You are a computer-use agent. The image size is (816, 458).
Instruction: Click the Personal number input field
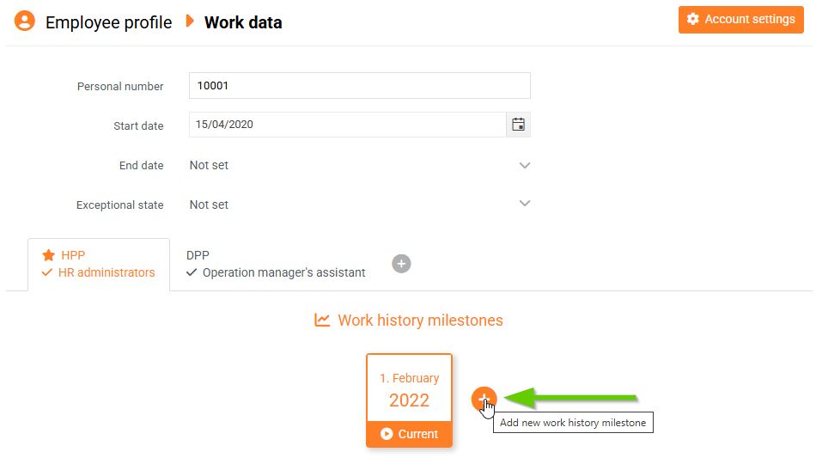[x=359, y=86]
